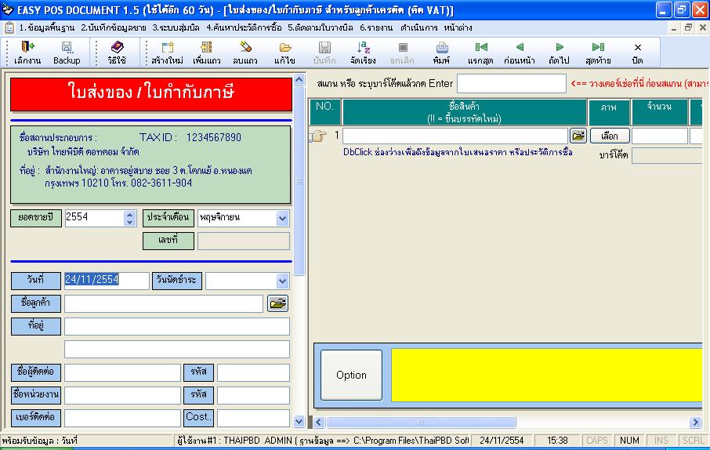The width and height of the screenshot is (710, 450).
Task: Click the first ที่อยู่ address field
Action: point(177,326)
